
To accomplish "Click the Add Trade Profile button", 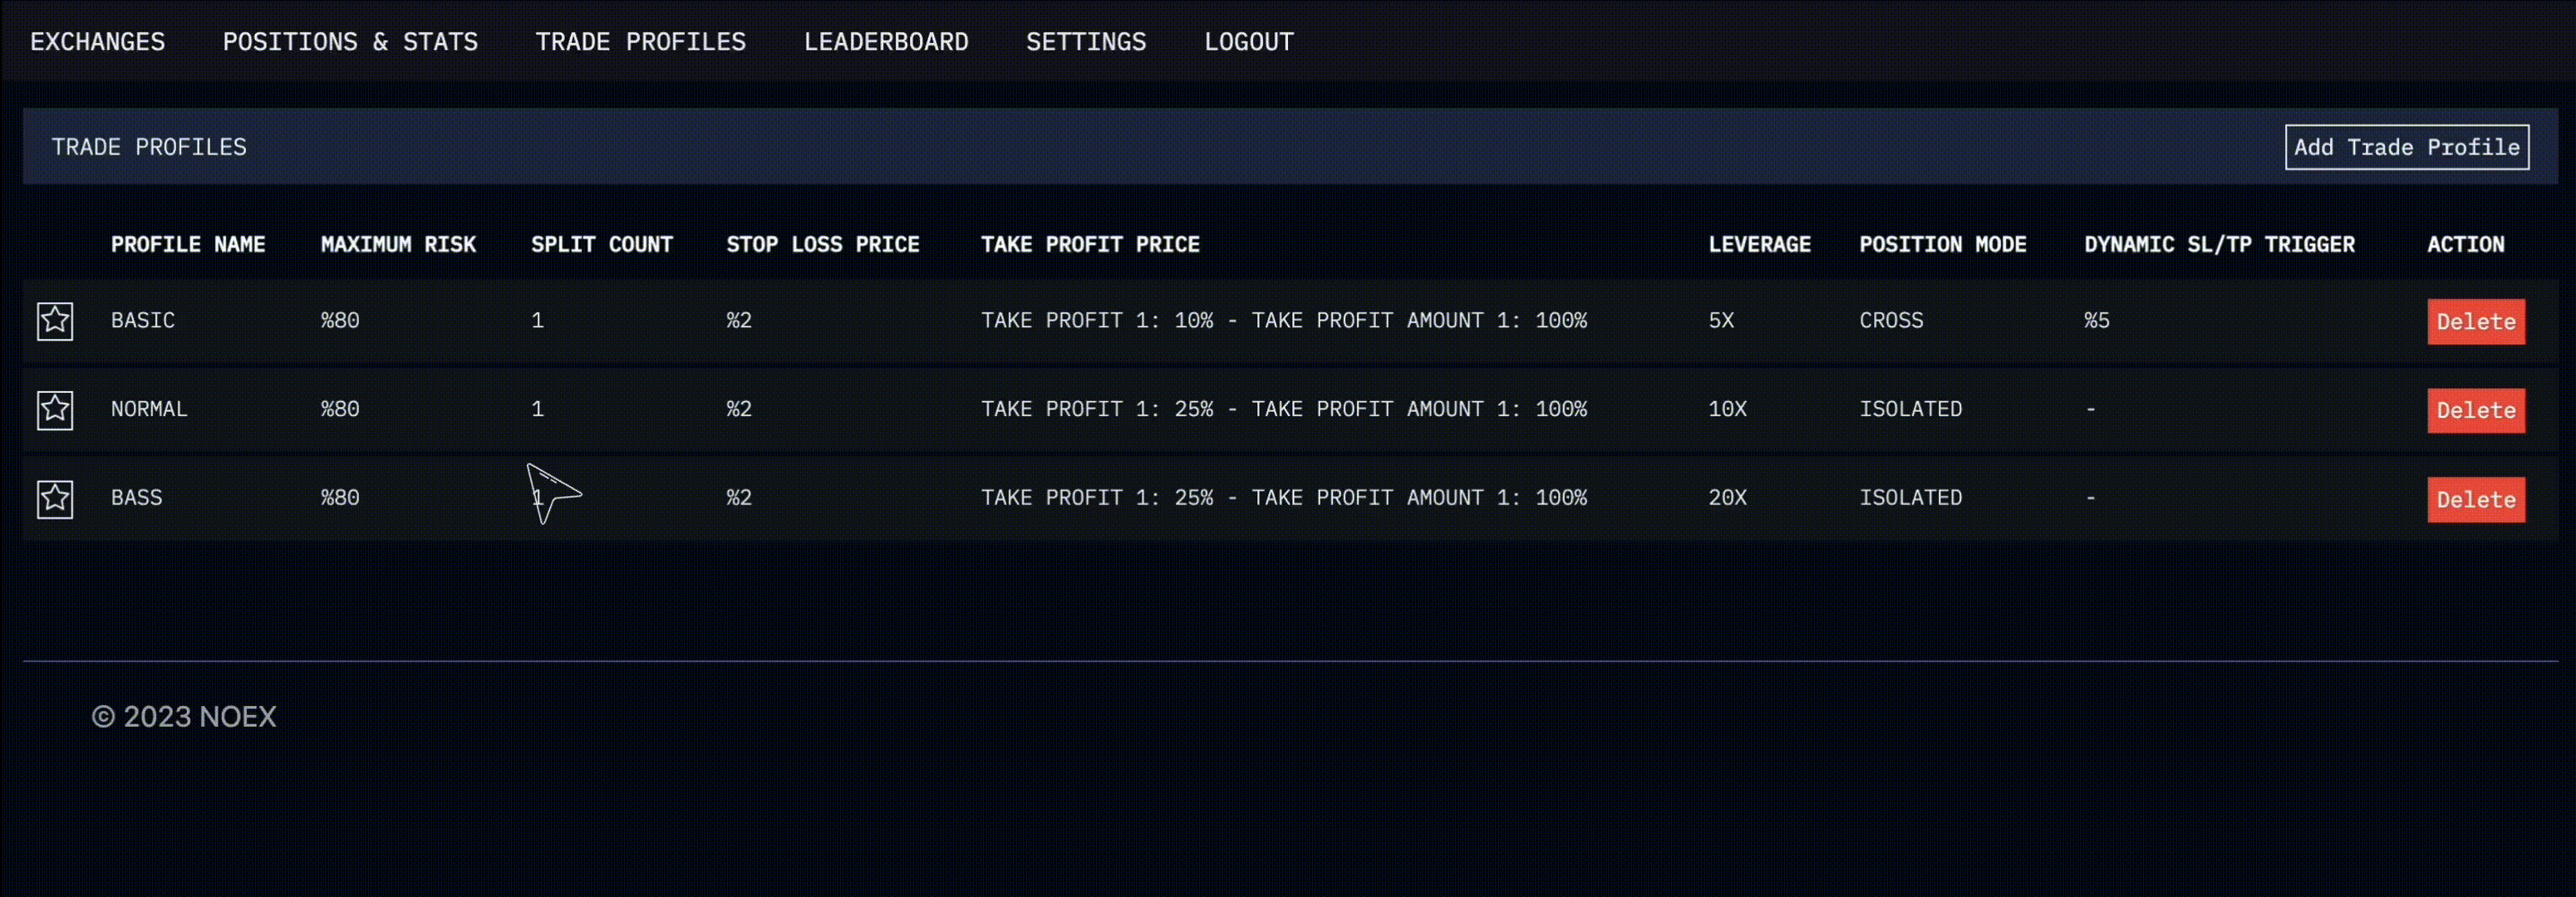I will [2406, 147].
